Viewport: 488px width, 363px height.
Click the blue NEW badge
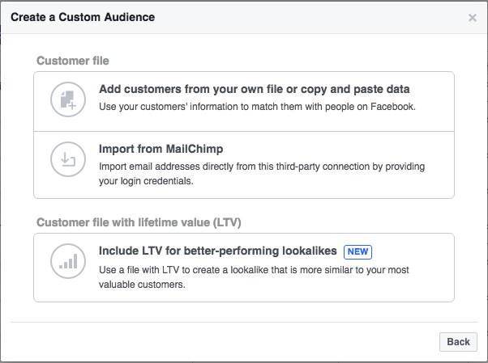pyautogui.click(x=357, y=251)
